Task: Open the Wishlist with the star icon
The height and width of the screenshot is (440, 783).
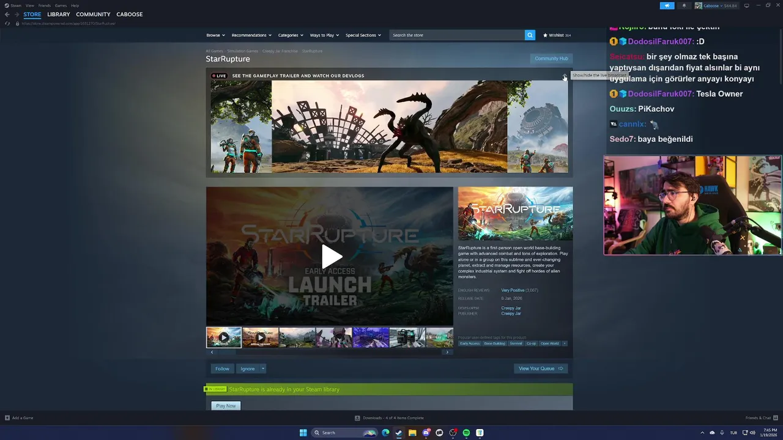Action: pyautogui.click(x=557, y=35)
